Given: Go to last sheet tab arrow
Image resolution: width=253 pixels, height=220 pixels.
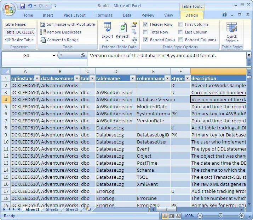Looking at the screenshot, I should coord(18,209).
